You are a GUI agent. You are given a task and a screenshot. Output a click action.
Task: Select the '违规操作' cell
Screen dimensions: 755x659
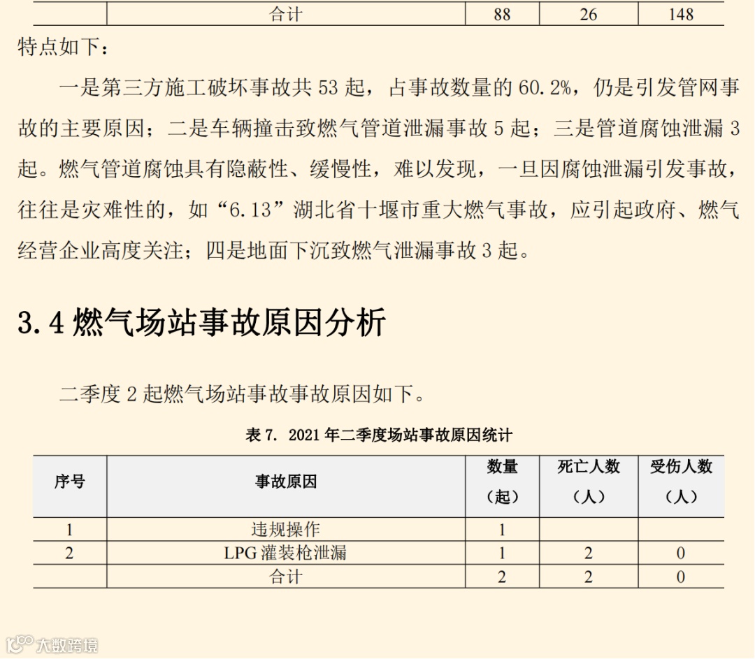click(x=285, y=530)
